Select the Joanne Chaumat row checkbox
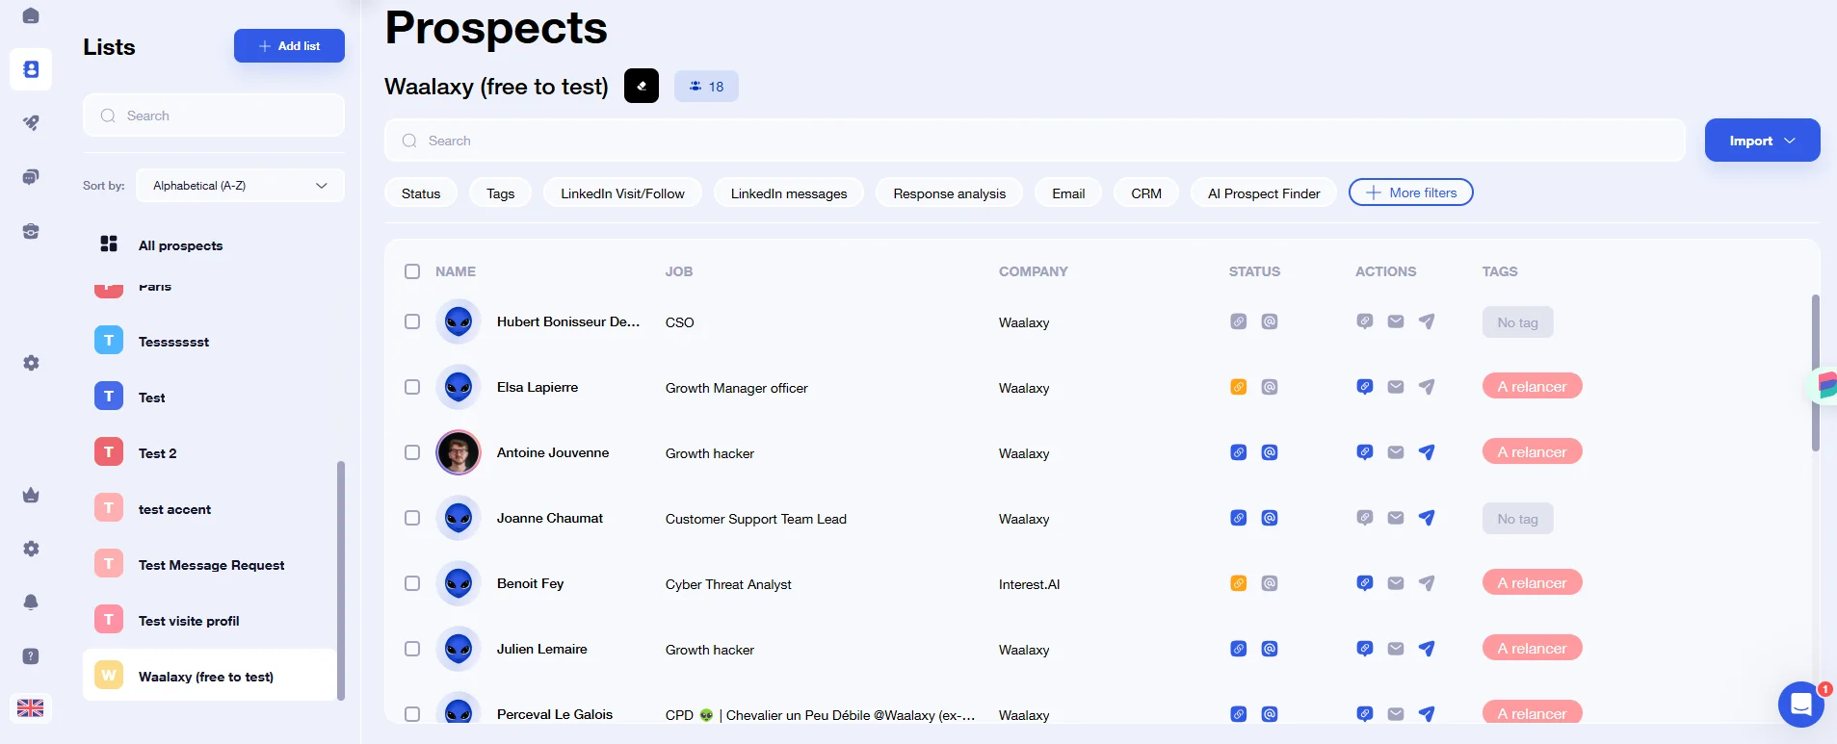This screenshot has width=1837, height=744. (x=412, y=518)
